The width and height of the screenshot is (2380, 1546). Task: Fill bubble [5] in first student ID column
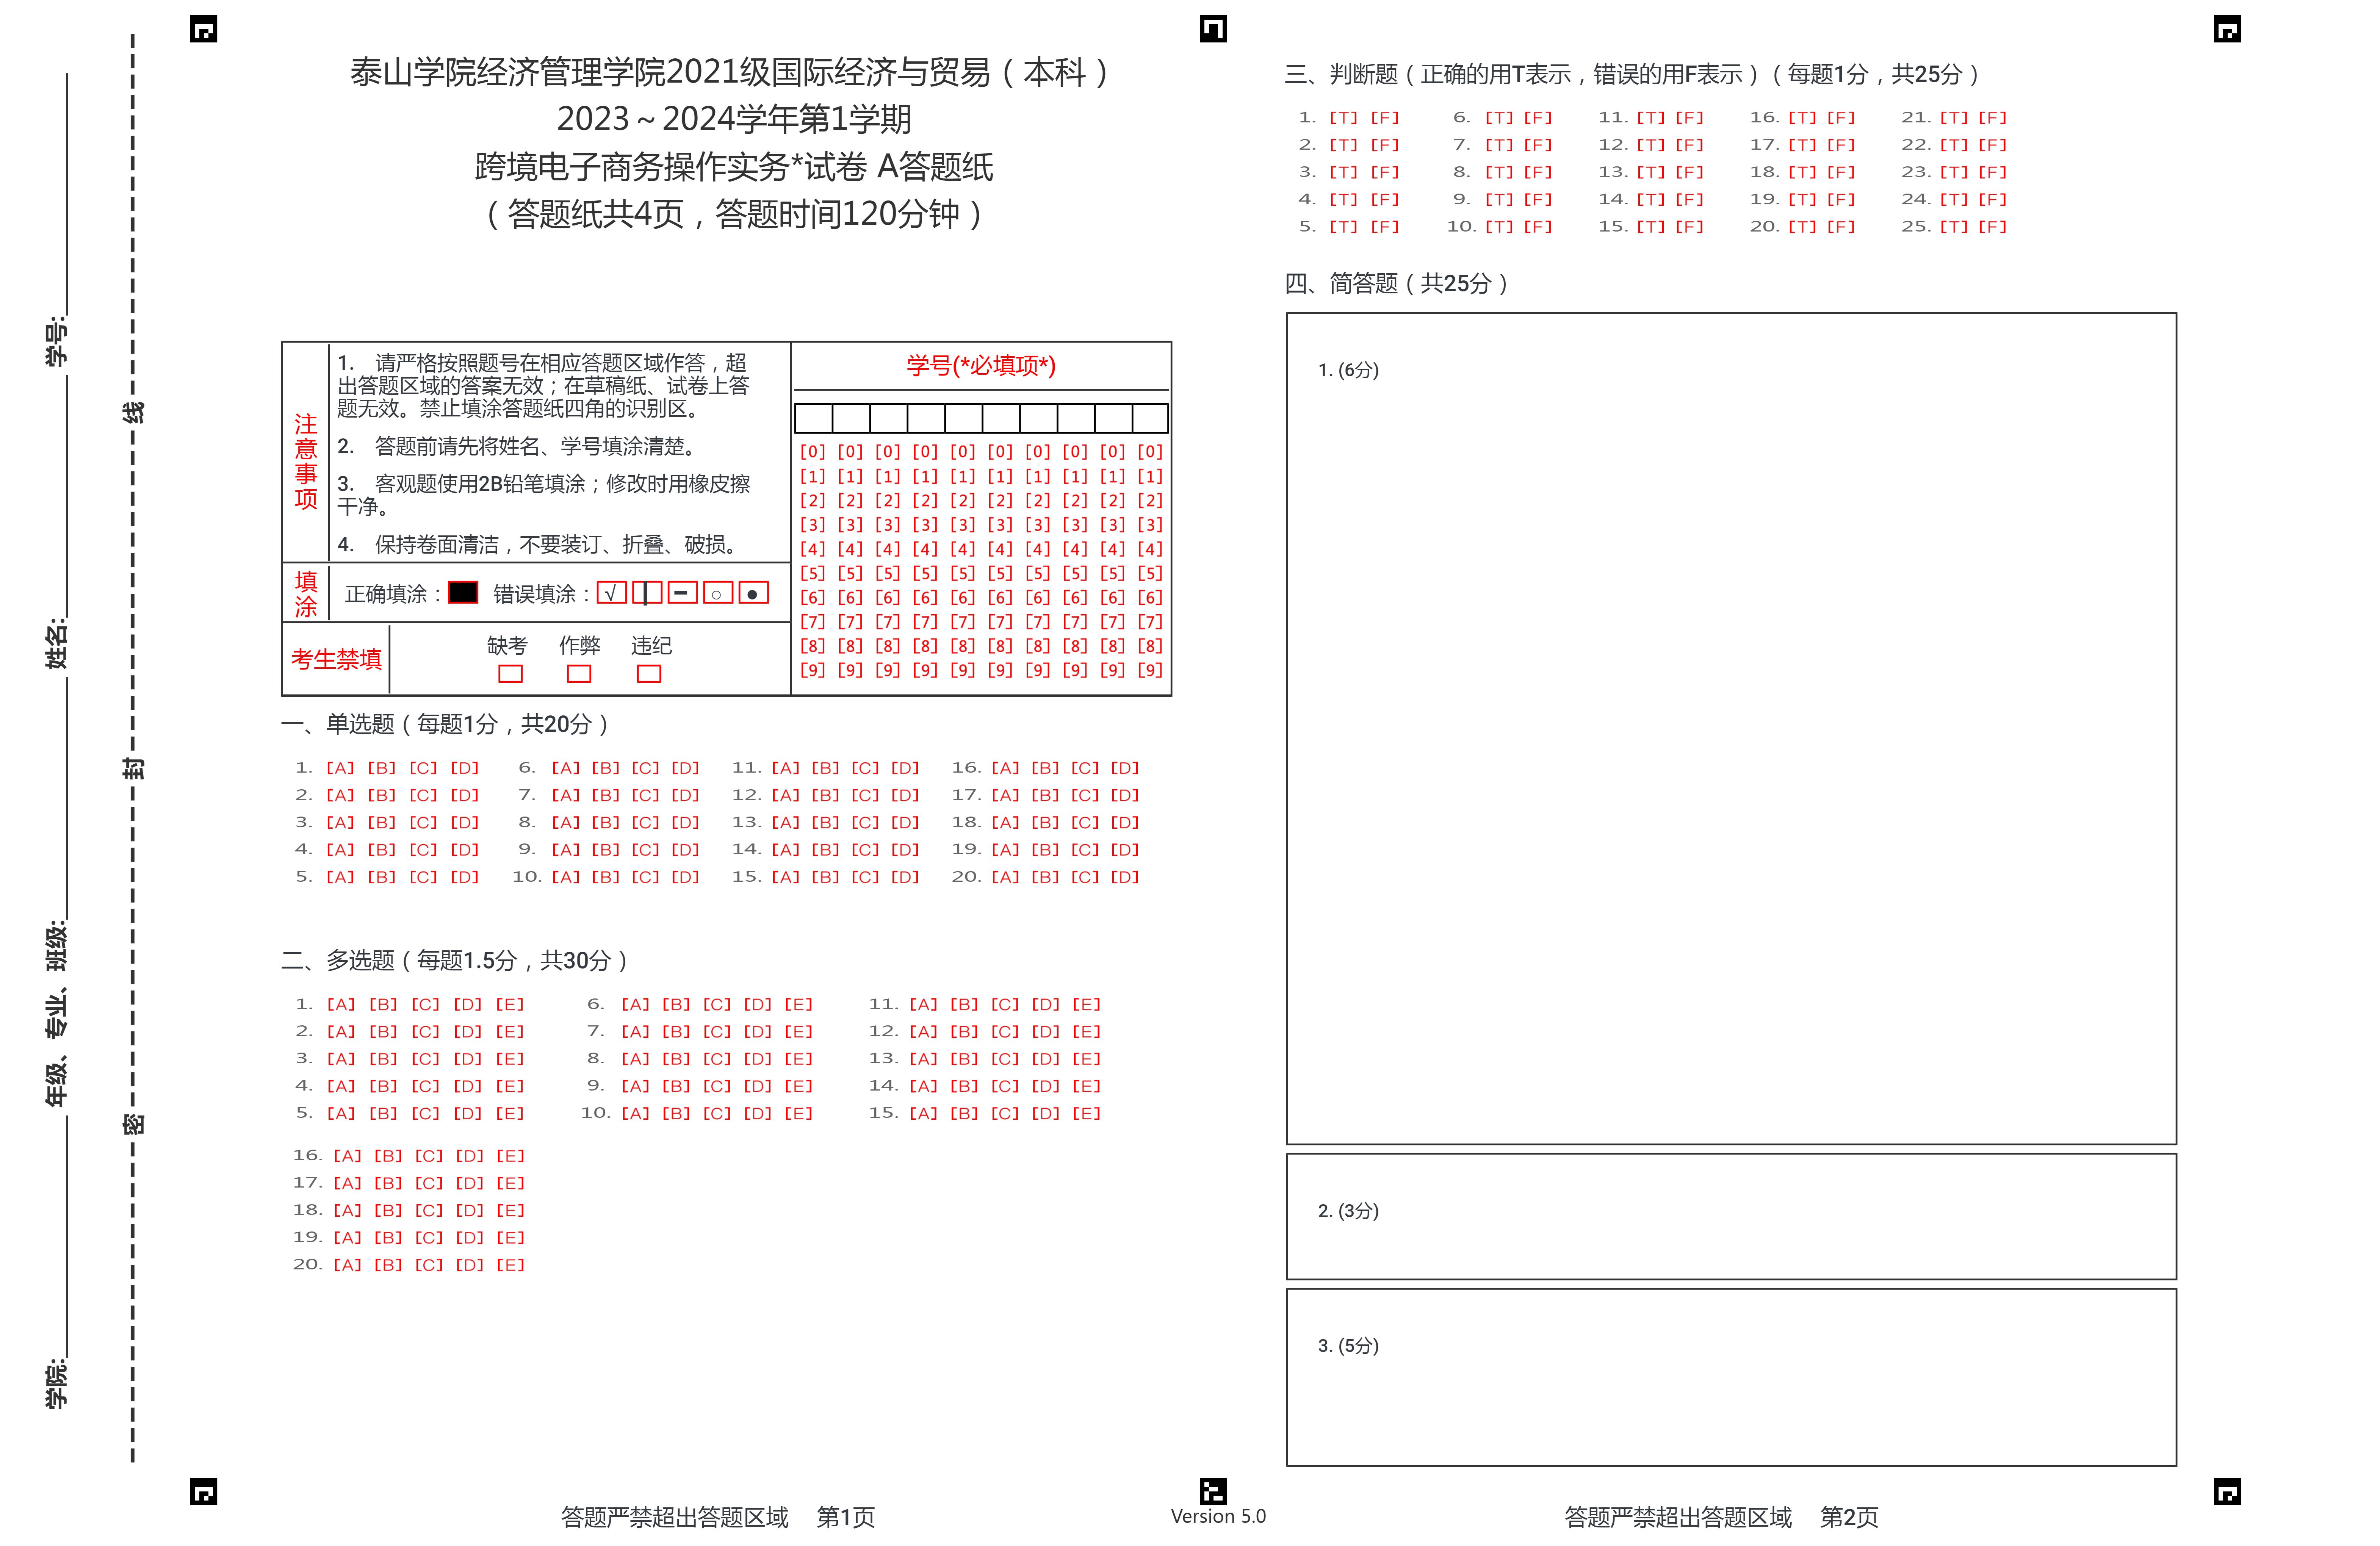click(813, 573)
